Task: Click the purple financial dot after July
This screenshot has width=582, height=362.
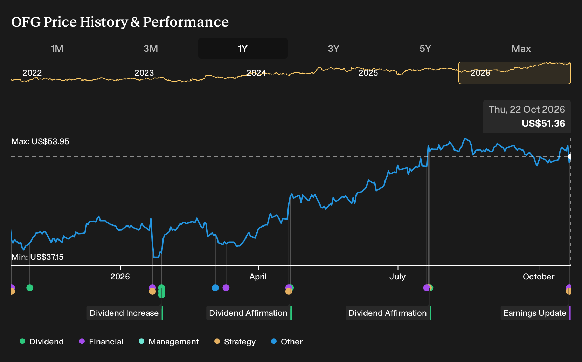Action: [427, 288]
